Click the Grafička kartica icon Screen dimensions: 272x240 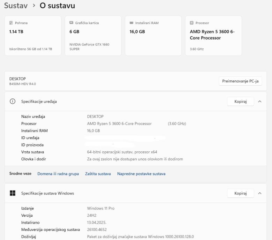71,23
